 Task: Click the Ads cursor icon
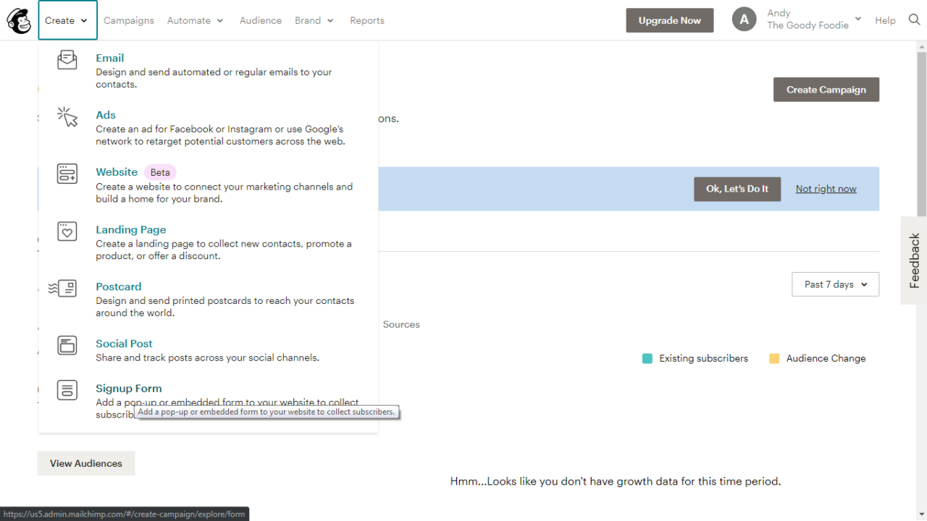[x=67, y=117]
